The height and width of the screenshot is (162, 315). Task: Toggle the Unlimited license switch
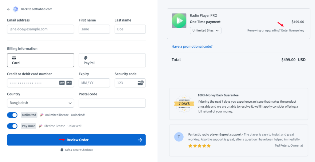pos(12,115)
